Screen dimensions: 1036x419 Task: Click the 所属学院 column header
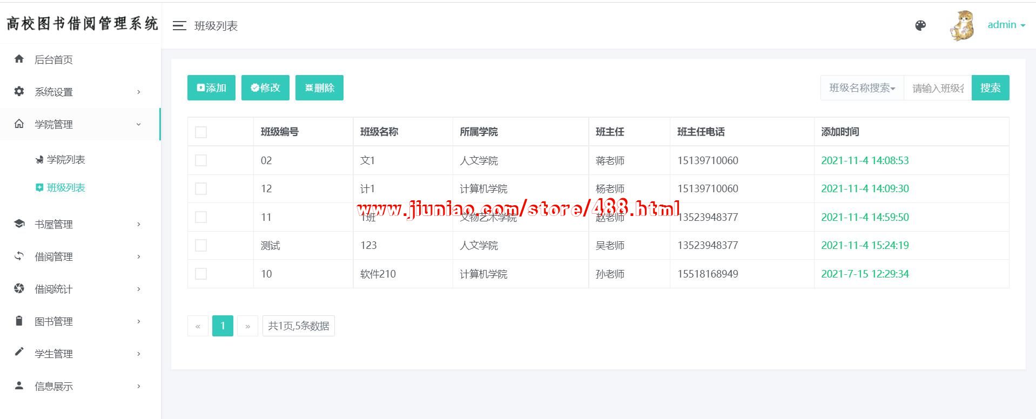pyautogui.click(x=479, y=132)
